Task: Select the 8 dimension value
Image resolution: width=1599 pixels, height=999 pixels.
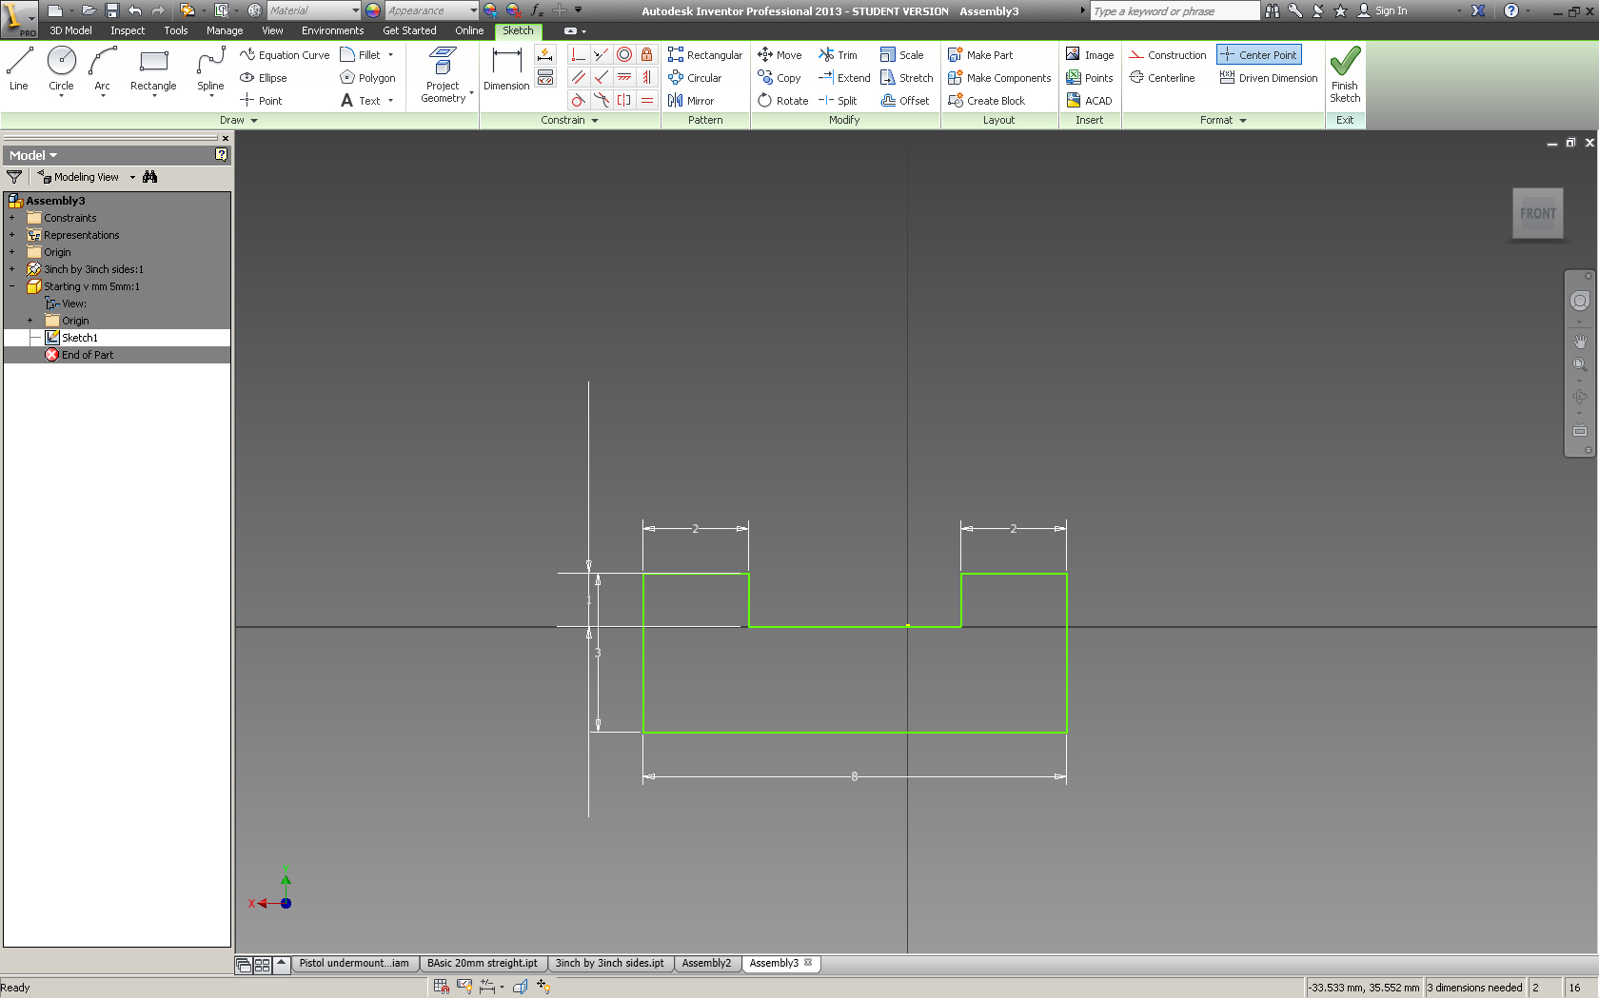Action: pos(855,776)
